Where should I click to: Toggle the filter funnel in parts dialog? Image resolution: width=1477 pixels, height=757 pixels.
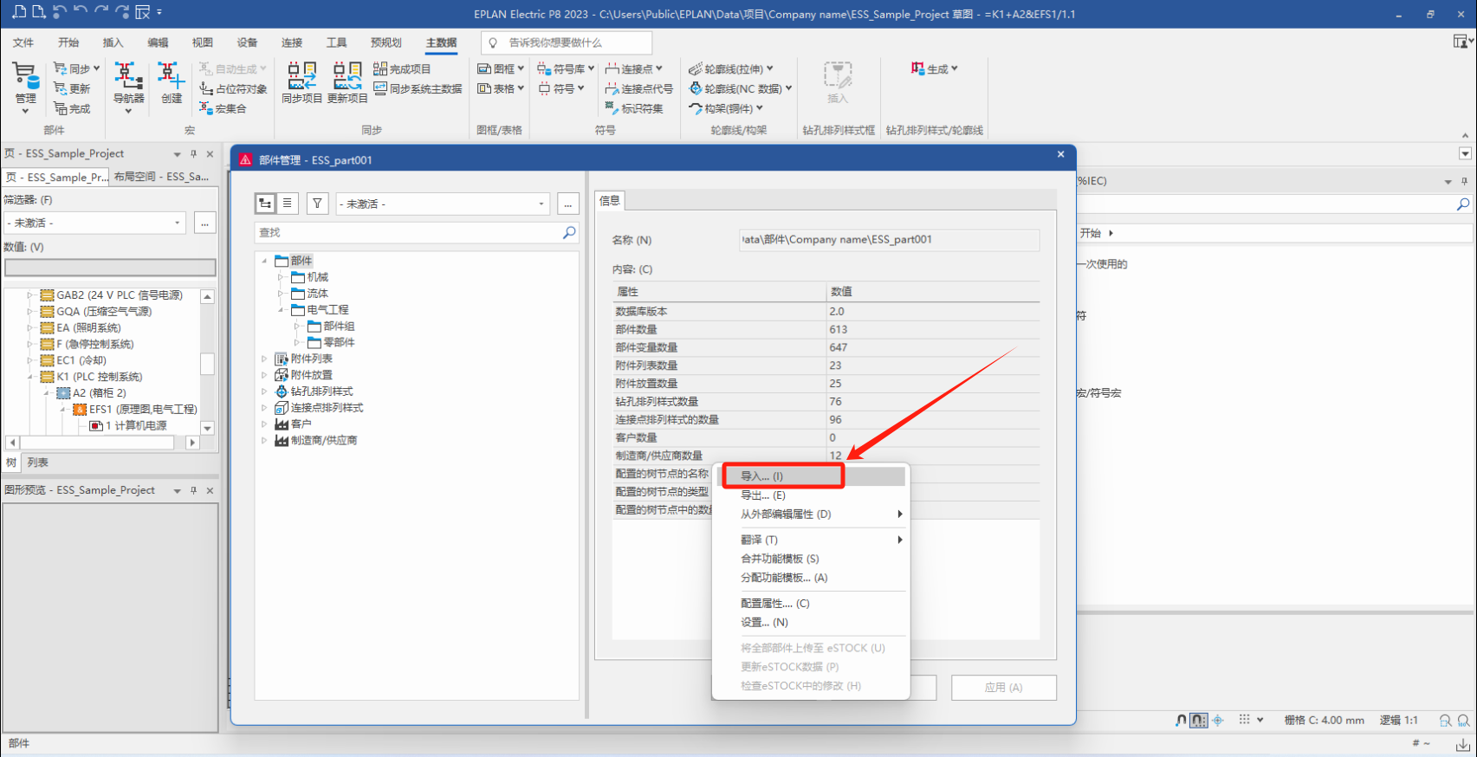(x=318, y=204)
